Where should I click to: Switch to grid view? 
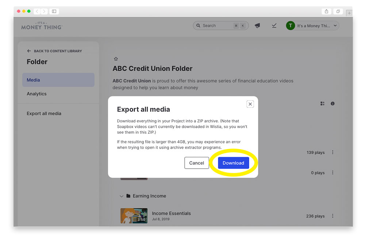(322, 103)
